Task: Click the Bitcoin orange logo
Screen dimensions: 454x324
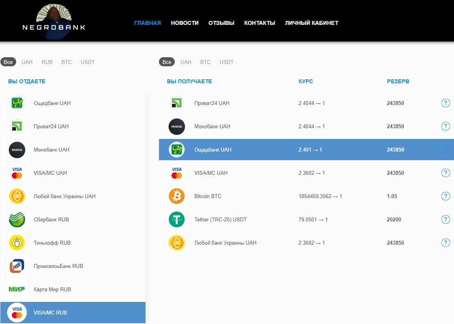Action: 177,196
